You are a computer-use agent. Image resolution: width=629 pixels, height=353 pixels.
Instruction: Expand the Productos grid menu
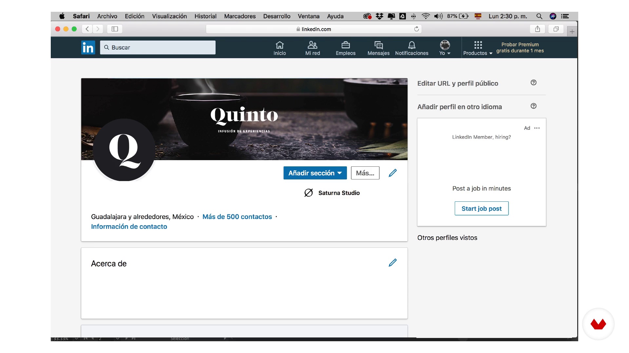coord(478,48)
